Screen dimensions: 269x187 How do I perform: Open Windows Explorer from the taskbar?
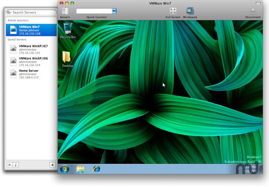[80, 169]
